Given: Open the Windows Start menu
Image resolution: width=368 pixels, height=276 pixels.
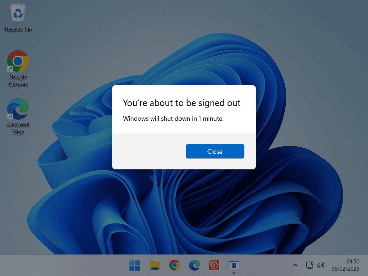Looking at the screenshot, I should click(135, 266).
